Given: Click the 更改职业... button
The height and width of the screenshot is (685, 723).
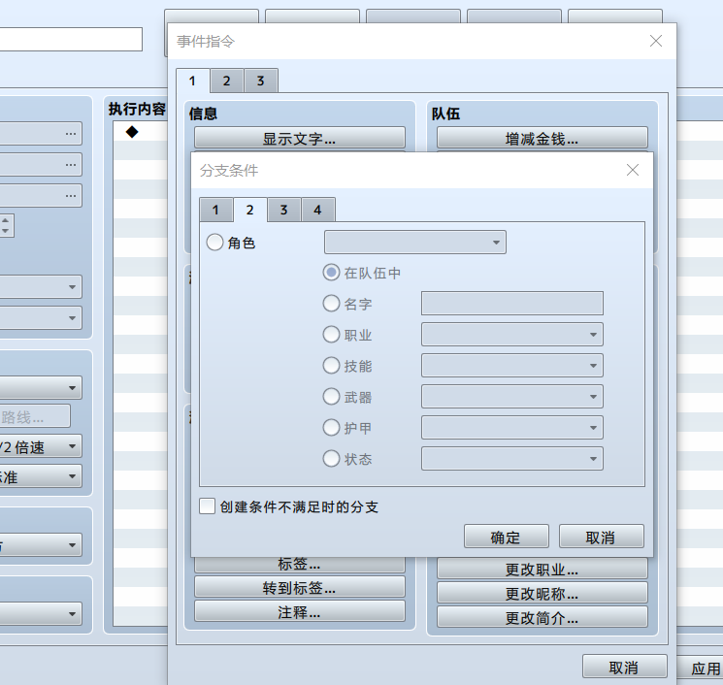Looking at the screenshot, I should coord(542,569).
